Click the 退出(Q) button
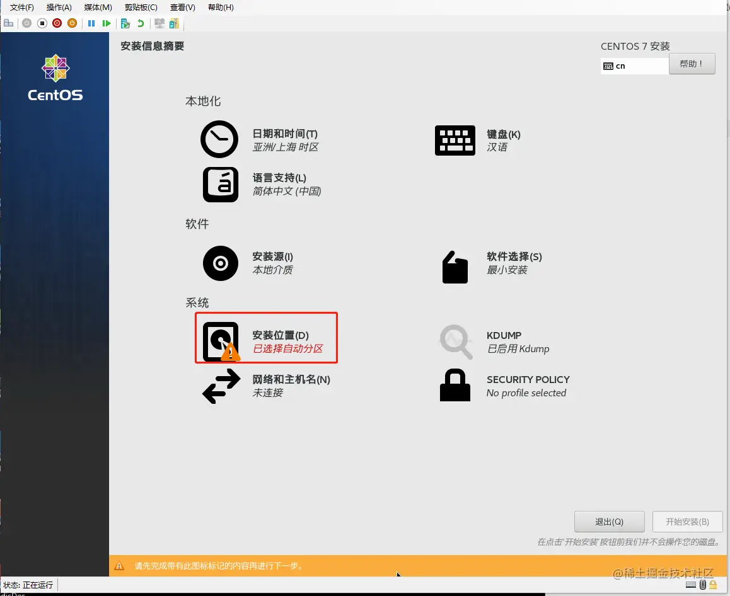Viewport: 730px width, 596px height. [610, 522]
